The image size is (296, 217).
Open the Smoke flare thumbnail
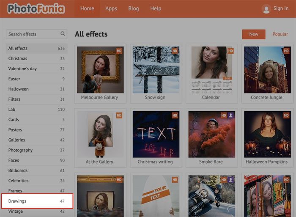pos(211,134)
